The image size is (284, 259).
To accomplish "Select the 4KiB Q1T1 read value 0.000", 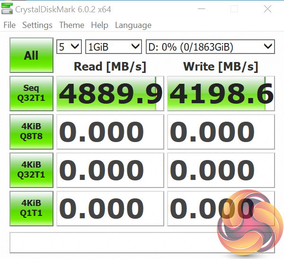I will pos(110,209).
